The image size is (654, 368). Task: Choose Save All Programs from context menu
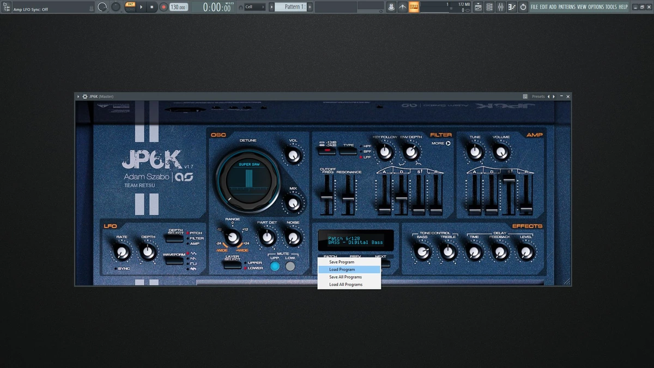349,277
